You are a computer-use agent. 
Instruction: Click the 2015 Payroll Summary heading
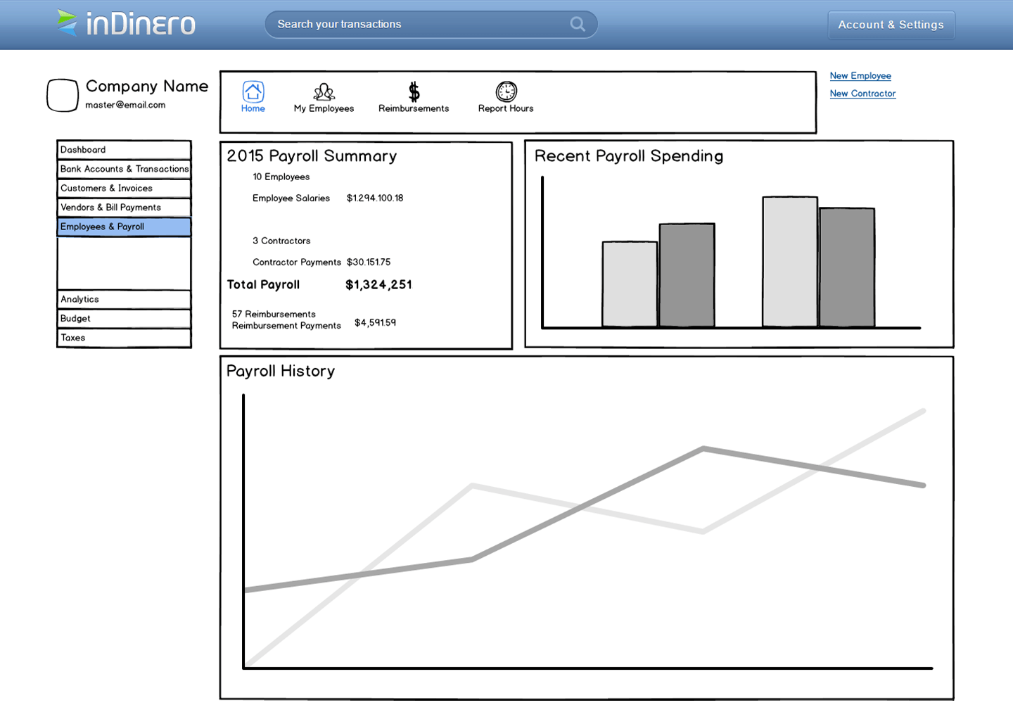coord(312,156)
